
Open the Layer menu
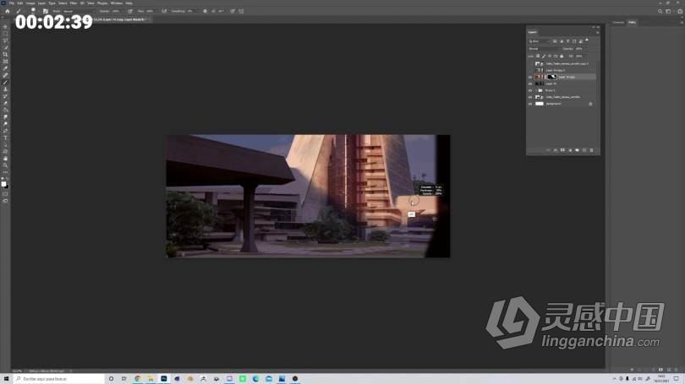41,3
